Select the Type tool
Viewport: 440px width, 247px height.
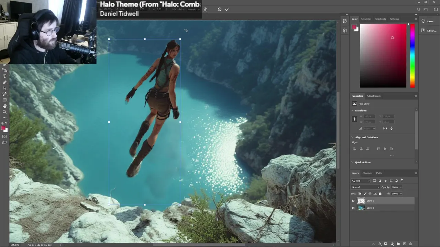[4, 76]
